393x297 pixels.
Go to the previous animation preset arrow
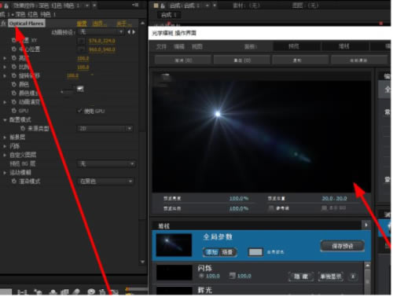click(129, 32)
